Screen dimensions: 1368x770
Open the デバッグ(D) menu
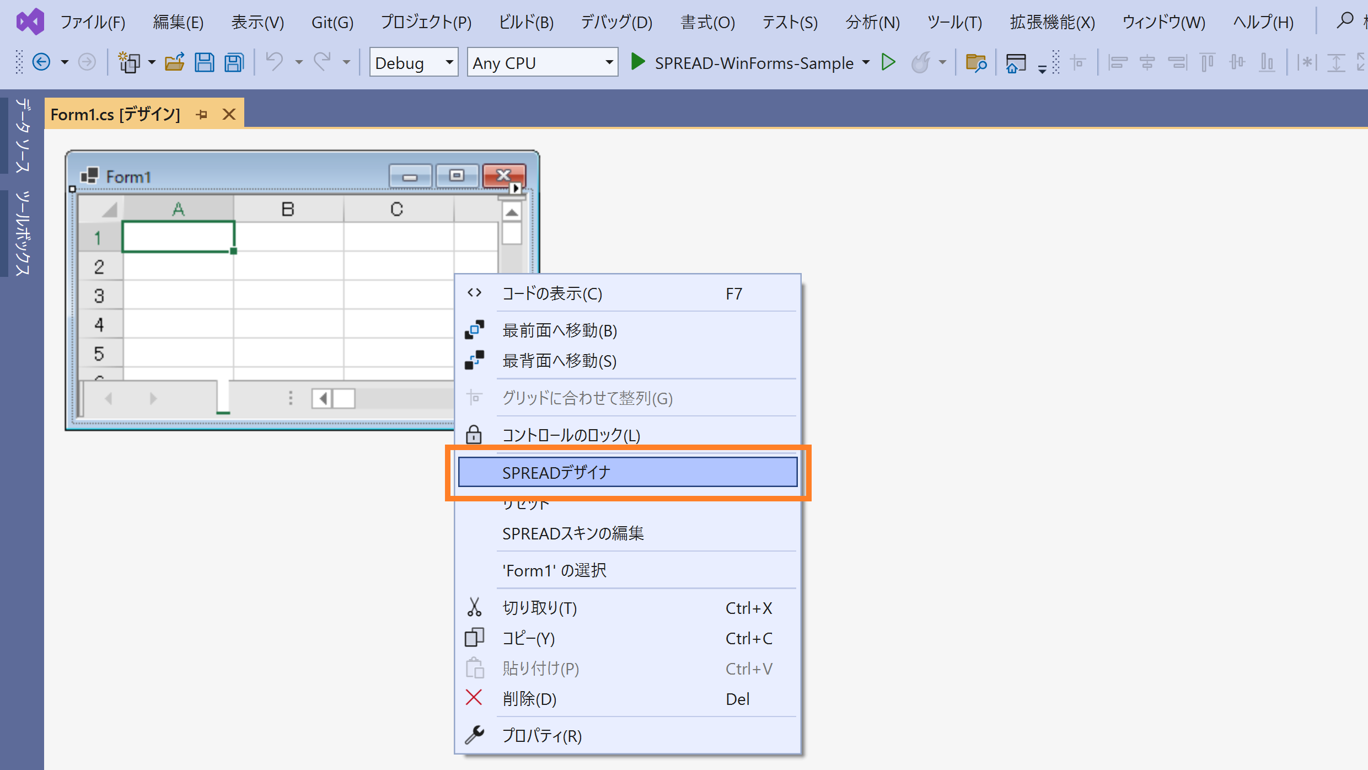[617, 22]
